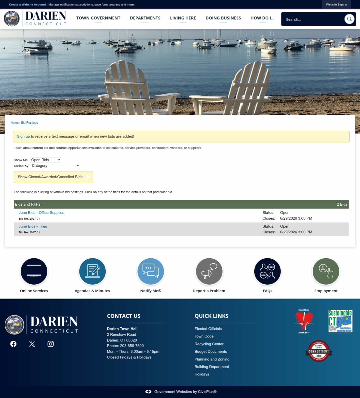Open the Report a Problem megaphone icon
Screen dimensions: 360x398
(x=209, y=271)
